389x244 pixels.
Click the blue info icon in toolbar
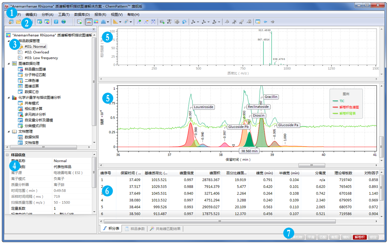(56, 22)
